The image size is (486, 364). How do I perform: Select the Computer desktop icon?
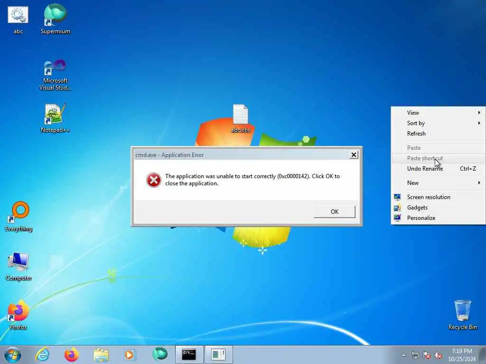pos(19,267)
